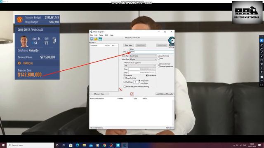This screenshot has width=264, height=148.
Task: Select the numbering stamp tool in drawing toolbar
Action: click(x=262, y=64)
